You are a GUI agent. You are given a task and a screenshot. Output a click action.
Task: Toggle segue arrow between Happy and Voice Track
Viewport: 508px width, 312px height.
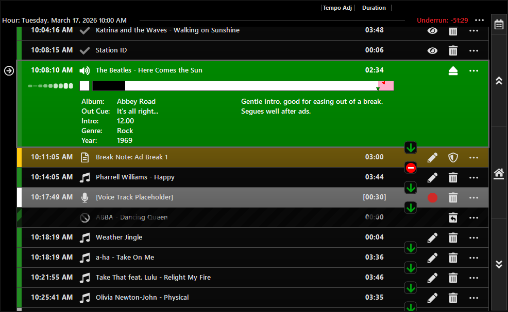pyautogui.click(x=411, y=188)
